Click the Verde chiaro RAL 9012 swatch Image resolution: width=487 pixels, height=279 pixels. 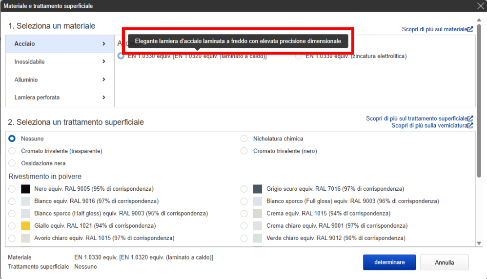(258, 238)
